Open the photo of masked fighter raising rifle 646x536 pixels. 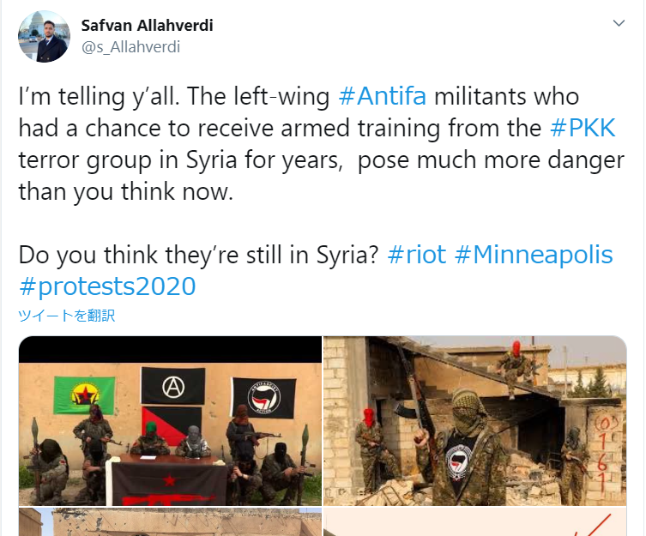coord(475,420)
